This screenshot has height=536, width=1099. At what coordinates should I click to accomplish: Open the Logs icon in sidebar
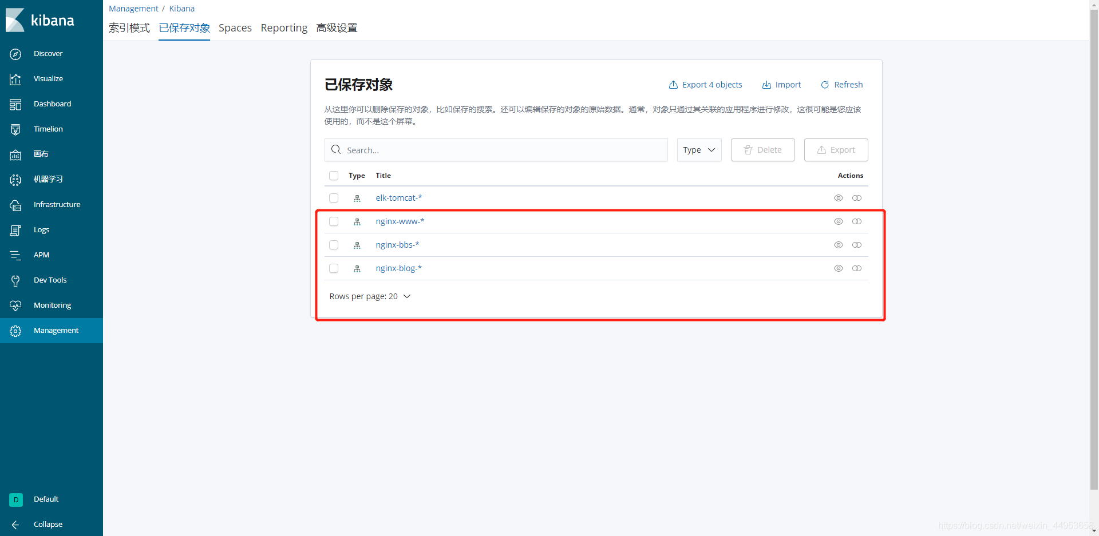(x=15, y=230)
